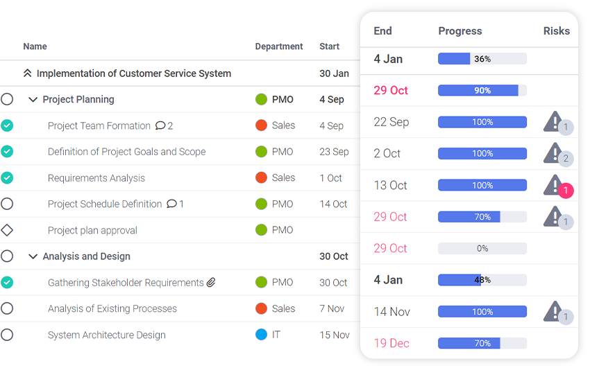Click milestone diamond for Project plan approval
590x368 pixels.
[x=7, y=230]
